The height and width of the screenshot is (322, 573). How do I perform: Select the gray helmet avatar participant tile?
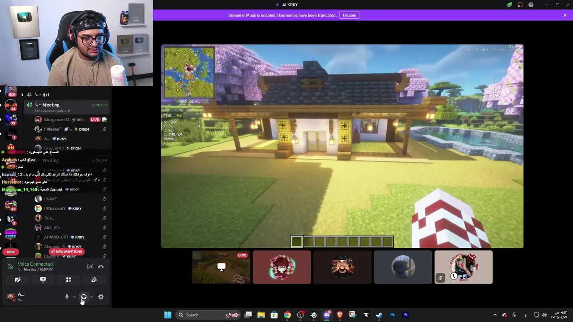[403, 267]
